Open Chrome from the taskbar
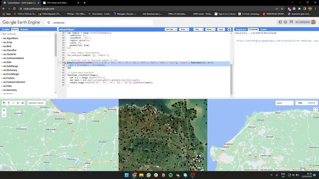Screen dimensions: 319x179 [134, 175]
